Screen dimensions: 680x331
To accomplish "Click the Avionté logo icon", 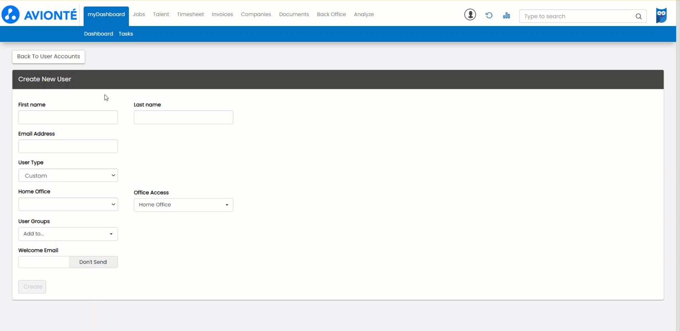I will click(x=11, y=15).
